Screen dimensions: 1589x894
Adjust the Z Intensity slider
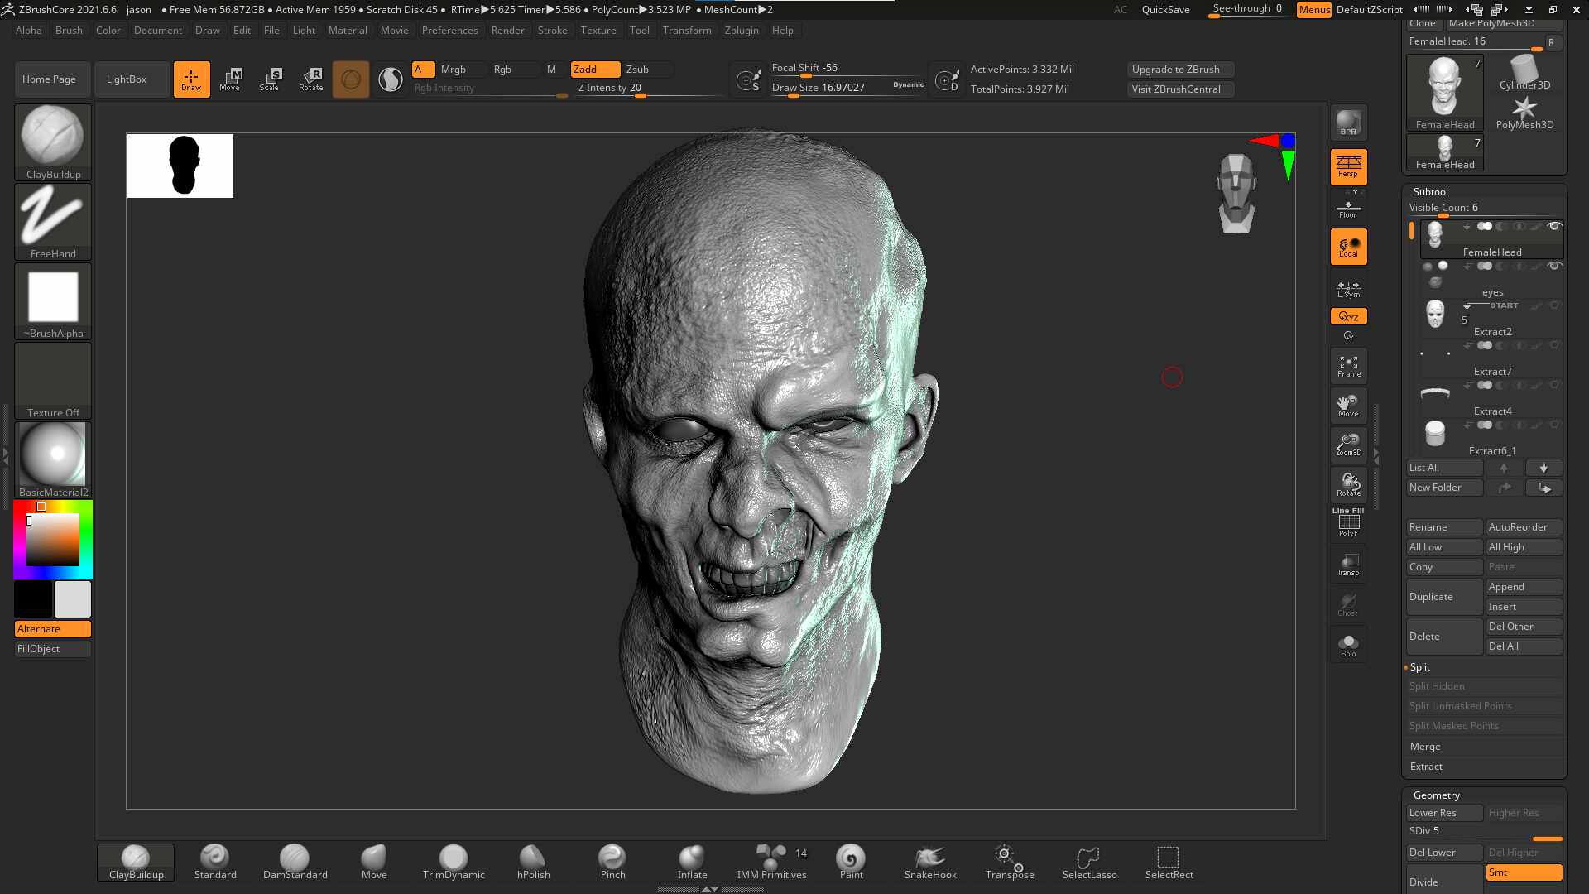point(649,89)
